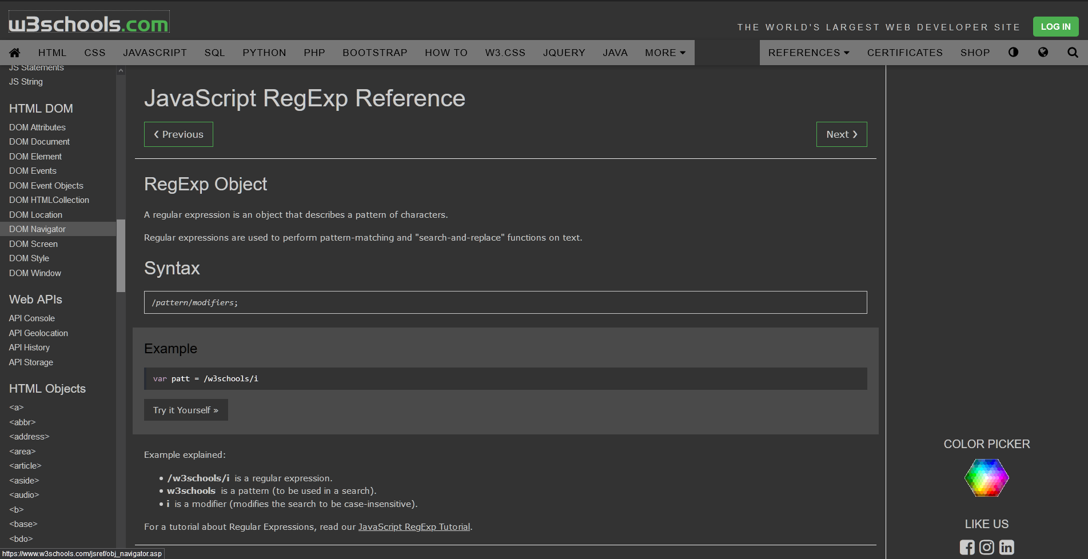Select DOM Navigator in the sidebar
This screenshot has height=559, width=1088.
38,229
